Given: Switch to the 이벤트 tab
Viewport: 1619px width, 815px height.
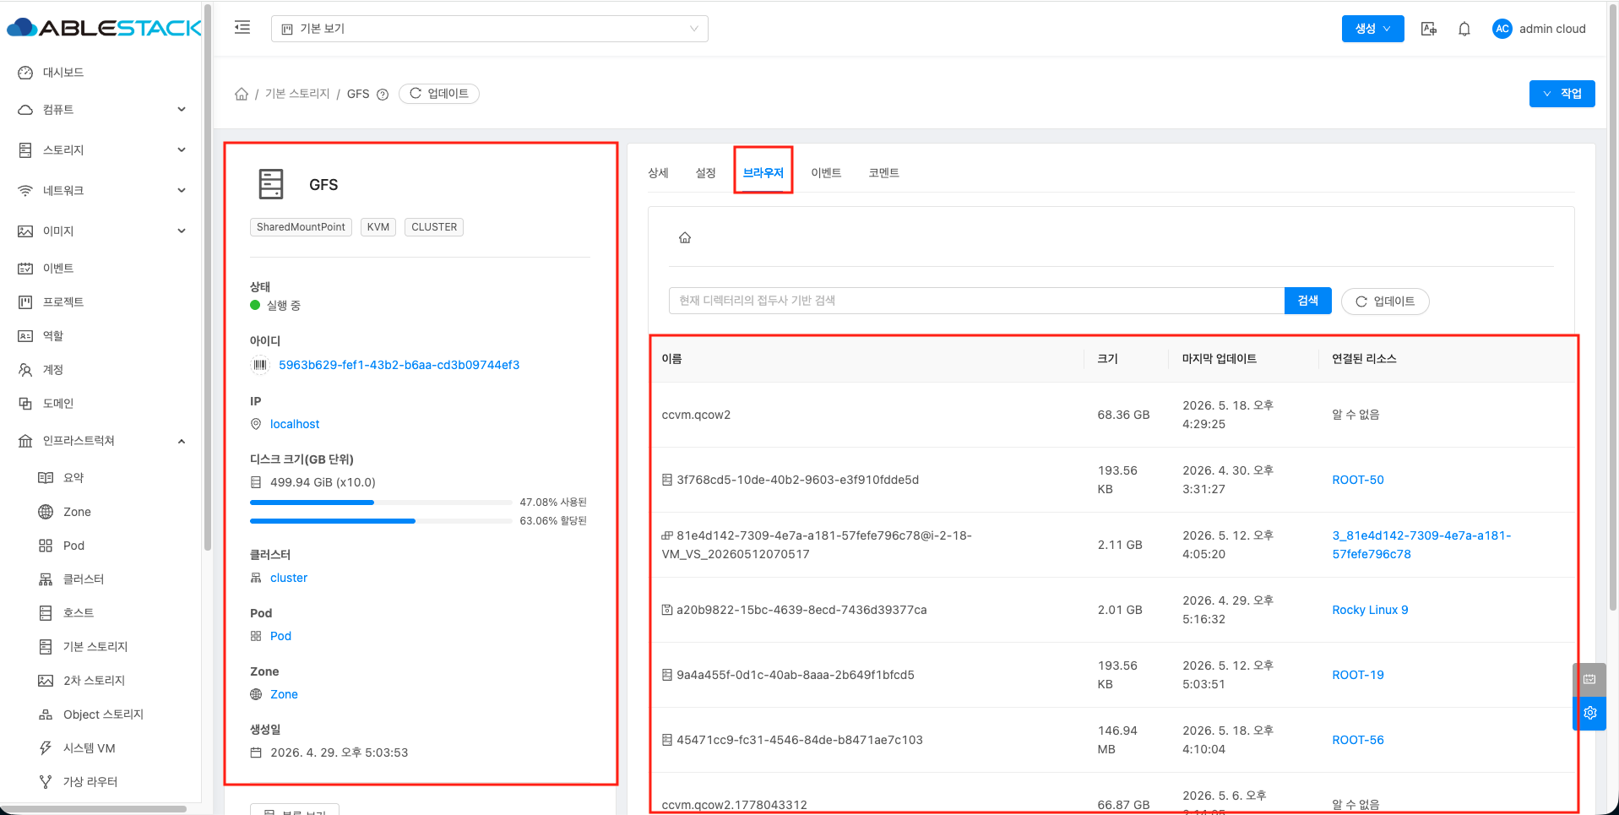Looking at the screenshot, I should click(x=826, y=172).
